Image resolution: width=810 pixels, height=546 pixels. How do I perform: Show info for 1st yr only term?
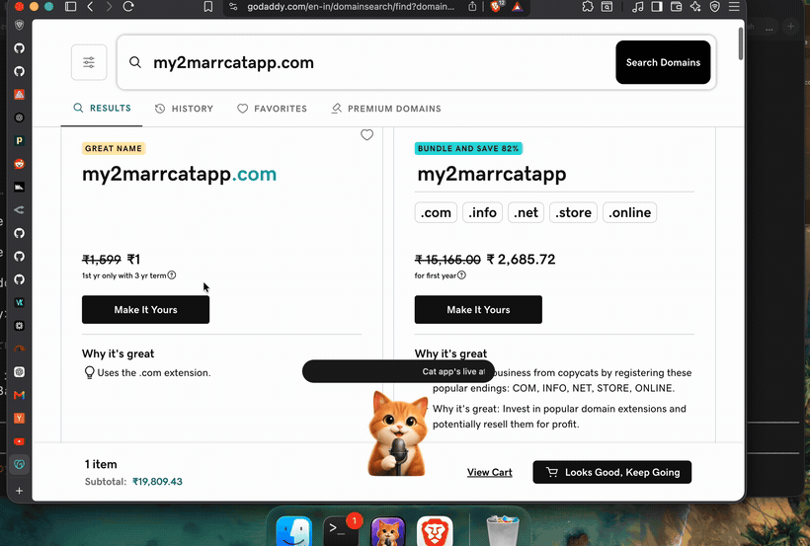tap(172, 275)
